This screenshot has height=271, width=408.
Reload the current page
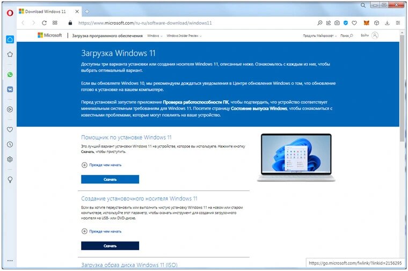44,23
